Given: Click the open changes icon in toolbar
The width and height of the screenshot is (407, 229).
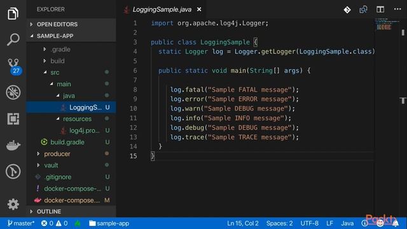Looking at the screenshot, I should [363, 10].
